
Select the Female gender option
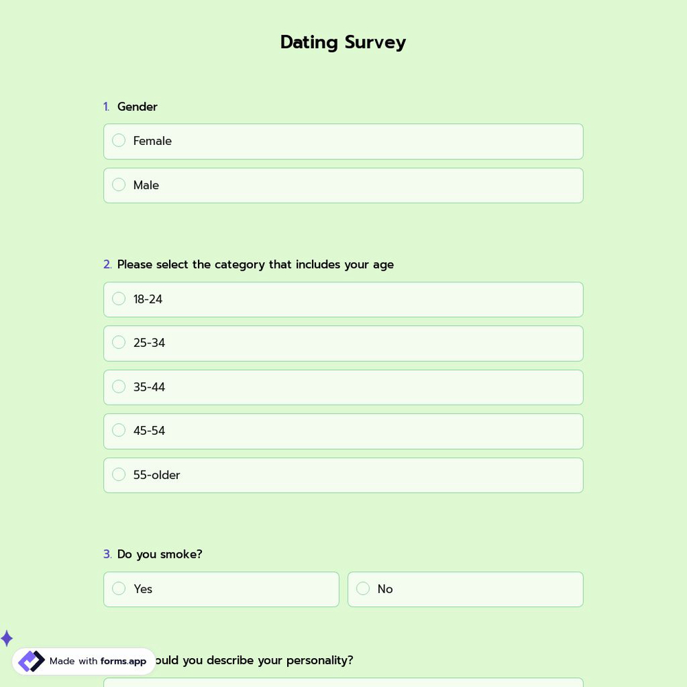tap(119, 140)
